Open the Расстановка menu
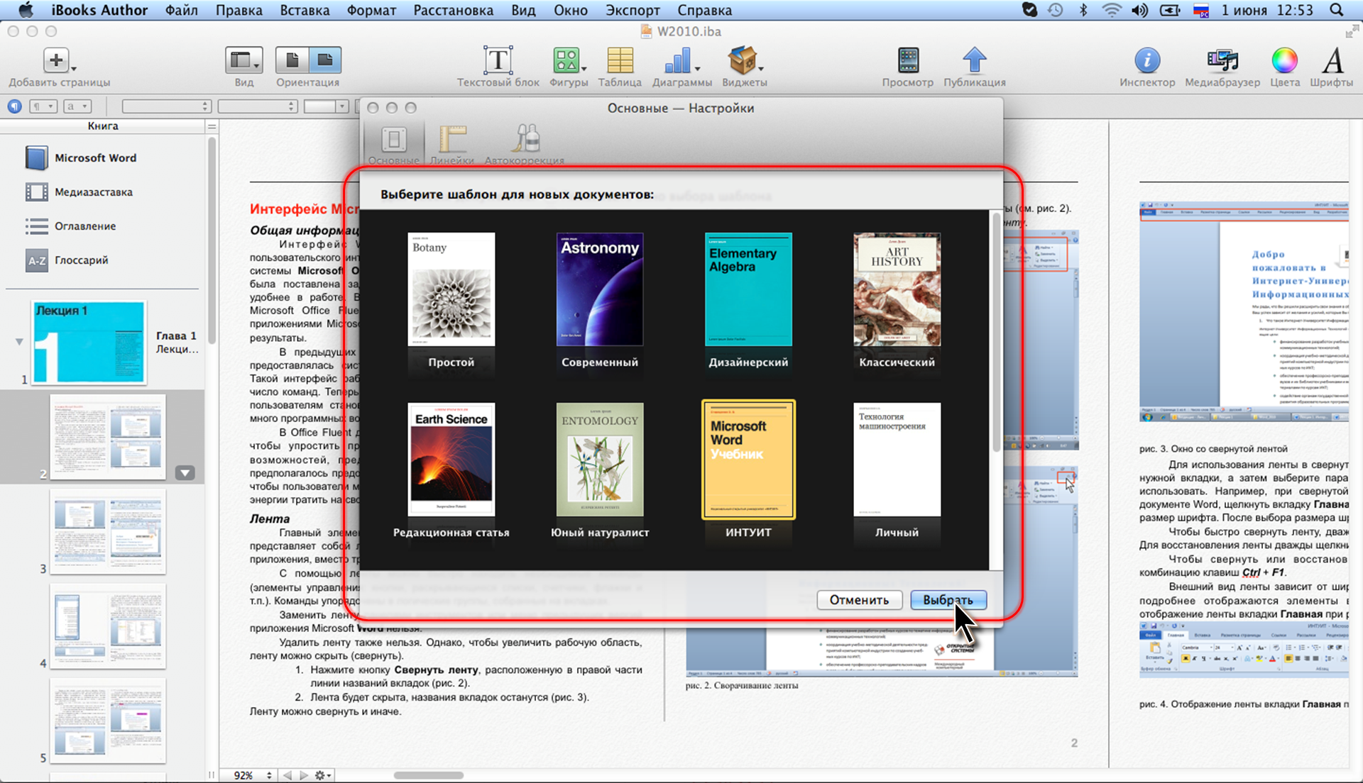The image size is (1363, 783). click(x=453, y=10)
